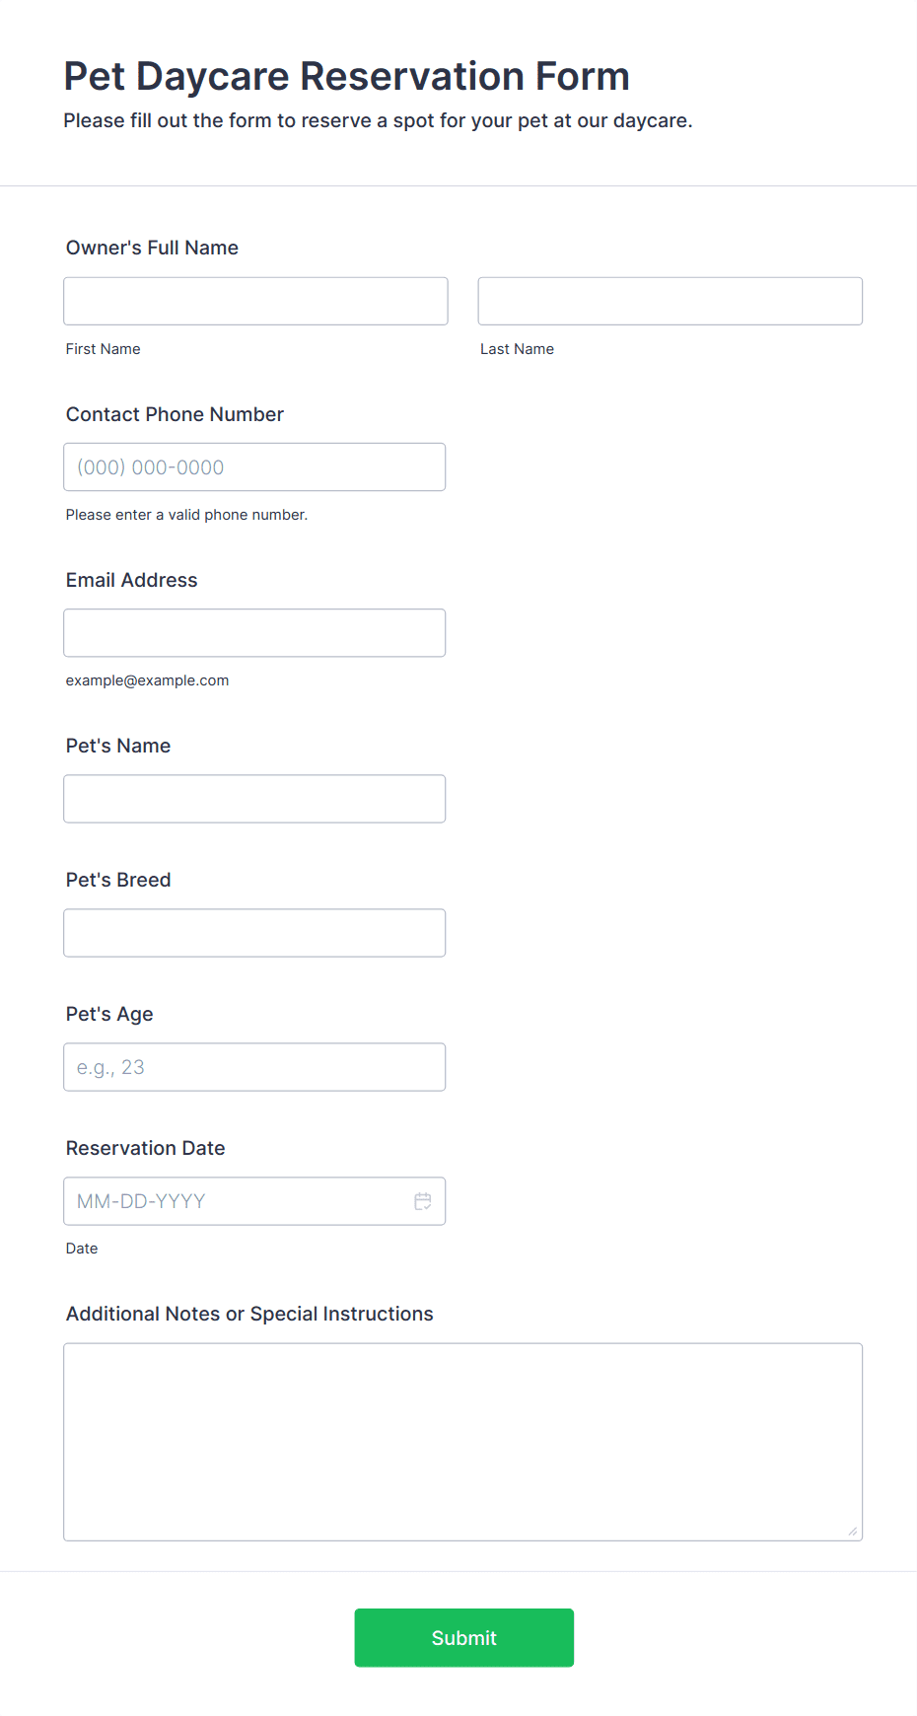
Task: Click the Additional Notes text area
Action: [x=463, y=1441]
